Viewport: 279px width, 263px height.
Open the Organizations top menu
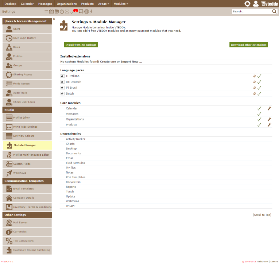tap(67, 4)
